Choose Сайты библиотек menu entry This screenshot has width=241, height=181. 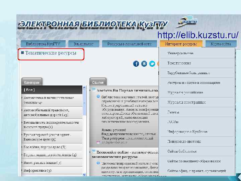pyautogui.click(x=197, y=151)
